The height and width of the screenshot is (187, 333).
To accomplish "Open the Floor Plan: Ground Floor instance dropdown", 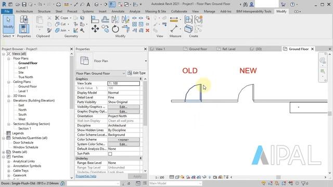I will [100, 73].
